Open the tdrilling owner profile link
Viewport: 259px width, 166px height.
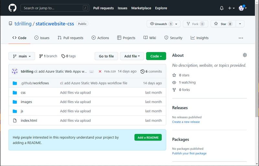pyautogui.click(x=23, y=24)
